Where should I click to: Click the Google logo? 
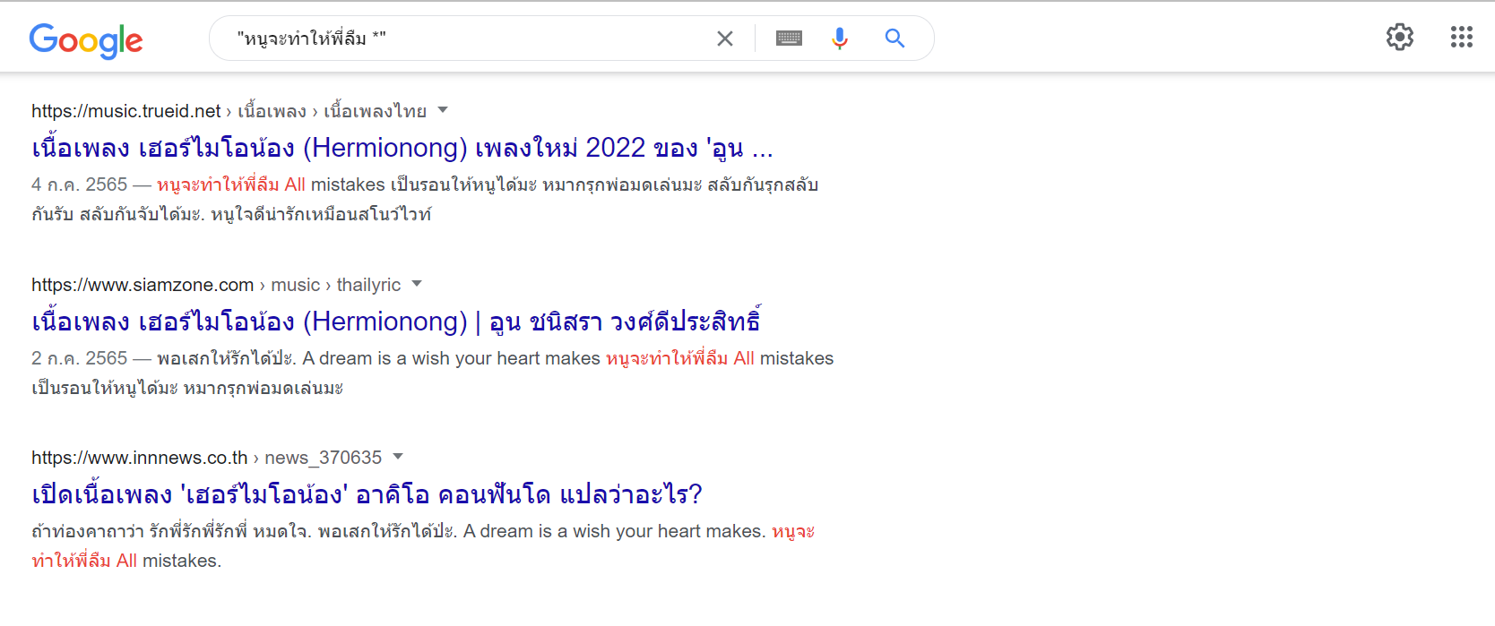pyautogui.click(x=86, y=40)
